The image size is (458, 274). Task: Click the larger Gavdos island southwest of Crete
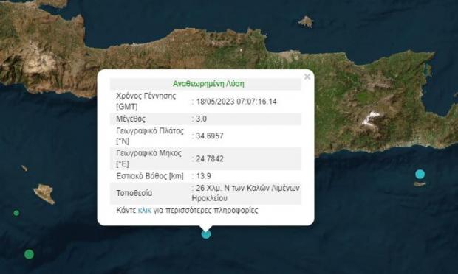[44, 193]
